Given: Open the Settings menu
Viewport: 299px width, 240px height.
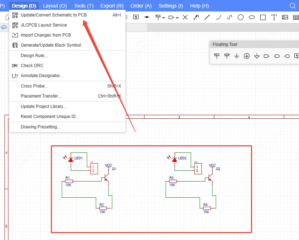Looking at the screenshot, I should click(x=170, y=6).
